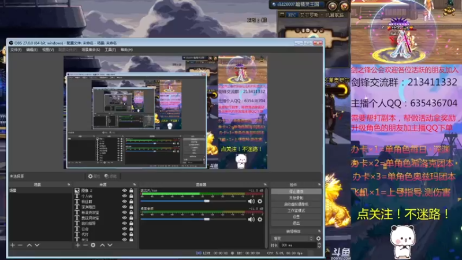462x260 pixels.
Task: Adjust the 桌面音频 volume slider
Action: tap(193, 219)
